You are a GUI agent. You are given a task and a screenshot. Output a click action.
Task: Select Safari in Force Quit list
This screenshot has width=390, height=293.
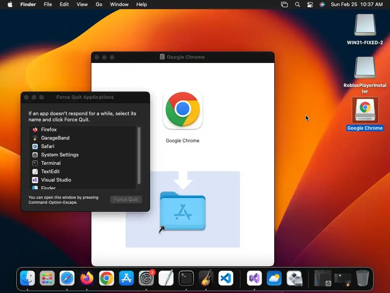(x=83, y=146)
